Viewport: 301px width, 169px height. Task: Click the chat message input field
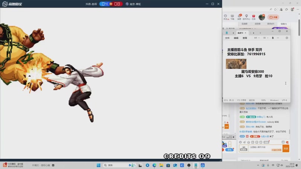(265, 148)
